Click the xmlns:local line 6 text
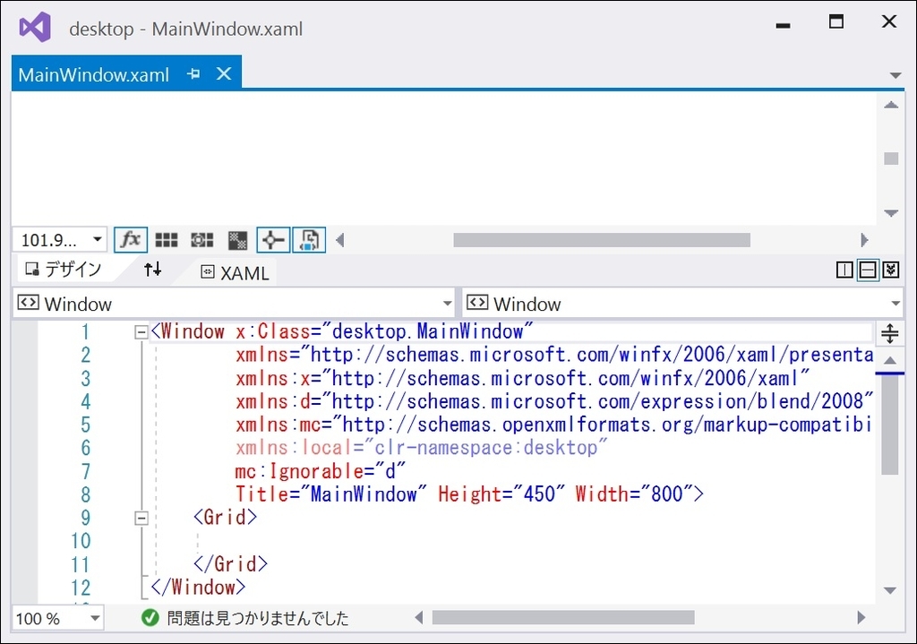917x644 pixels. (x=422, y=448)
